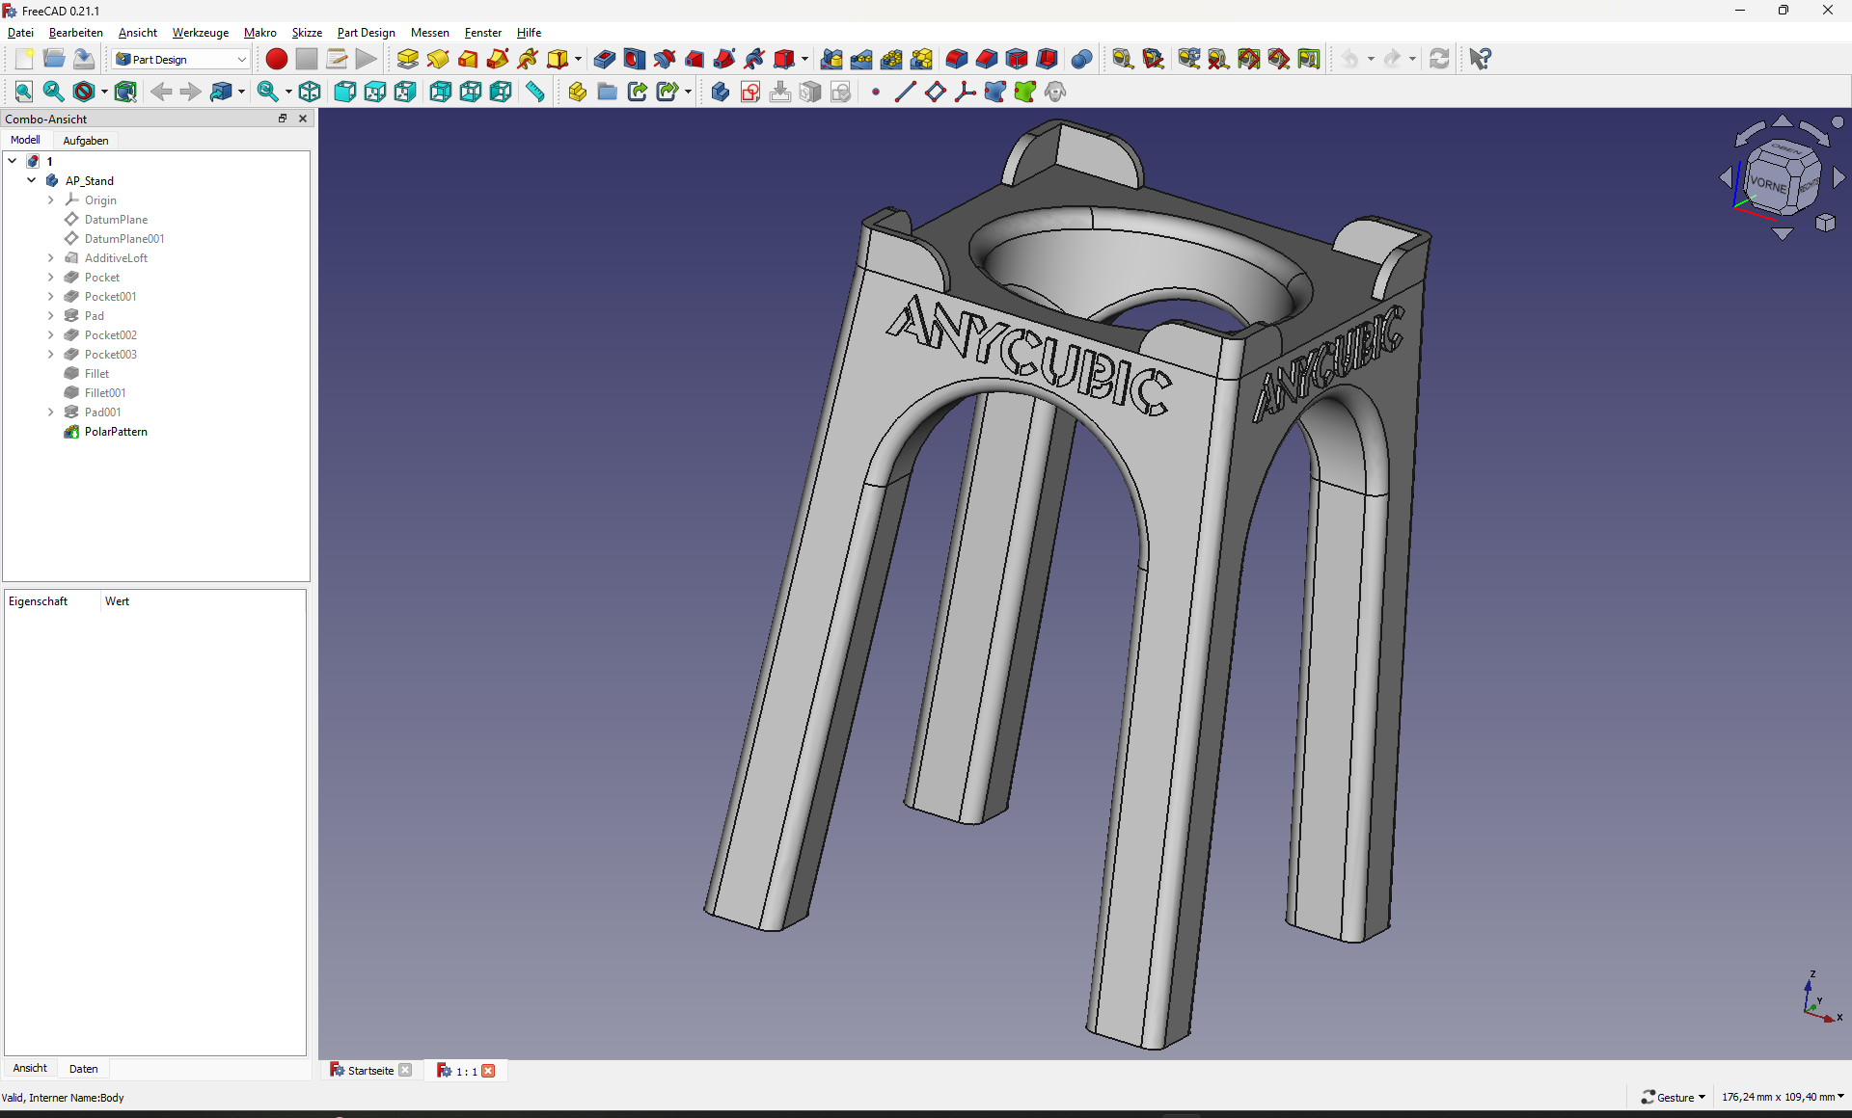Screen dimensions: 1852x1118
Task: Select the Additive pipe tool
Action: (498, 59)
